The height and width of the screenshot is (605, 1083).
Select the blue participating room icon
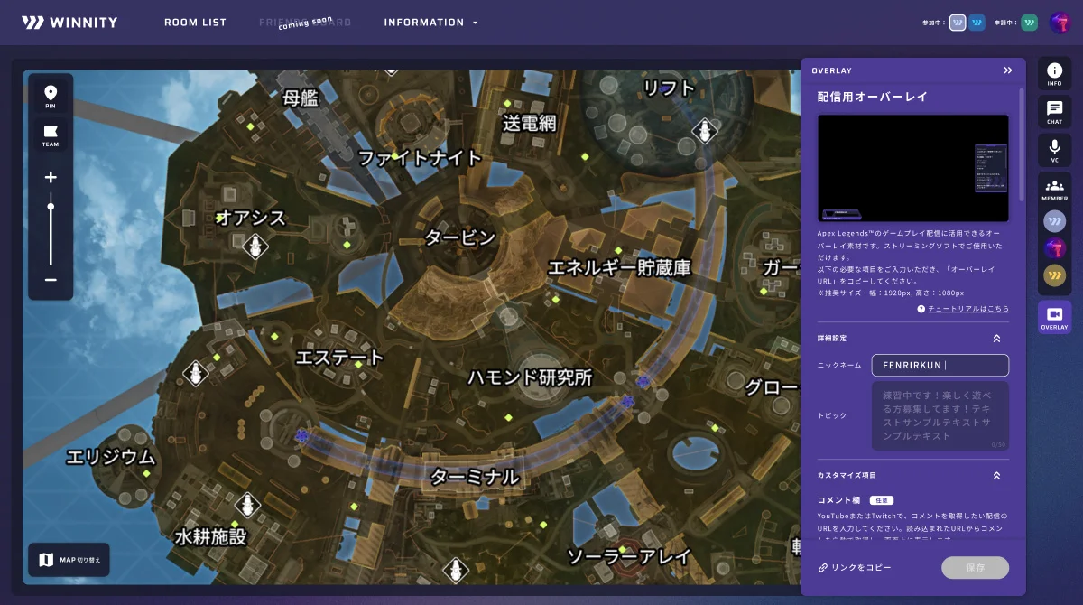977,23
